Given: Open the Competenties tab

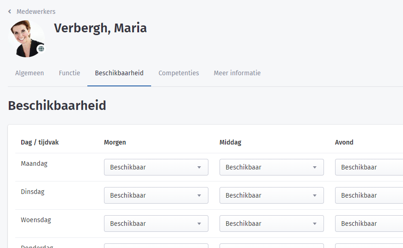Looking at the screenshot, I should tap(179, 73).
